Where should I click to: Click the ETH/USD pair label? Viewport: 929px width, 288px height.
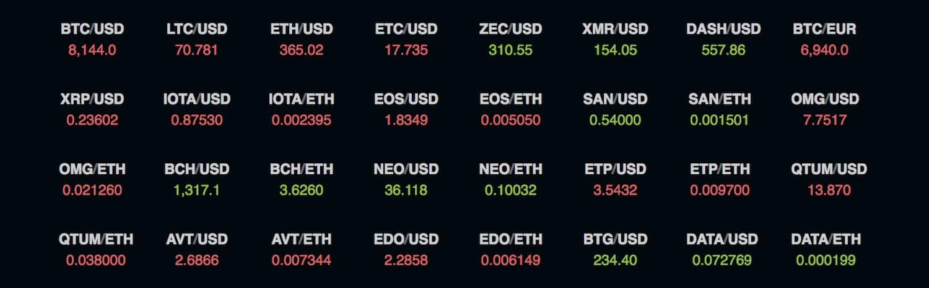tap(302, 29)
